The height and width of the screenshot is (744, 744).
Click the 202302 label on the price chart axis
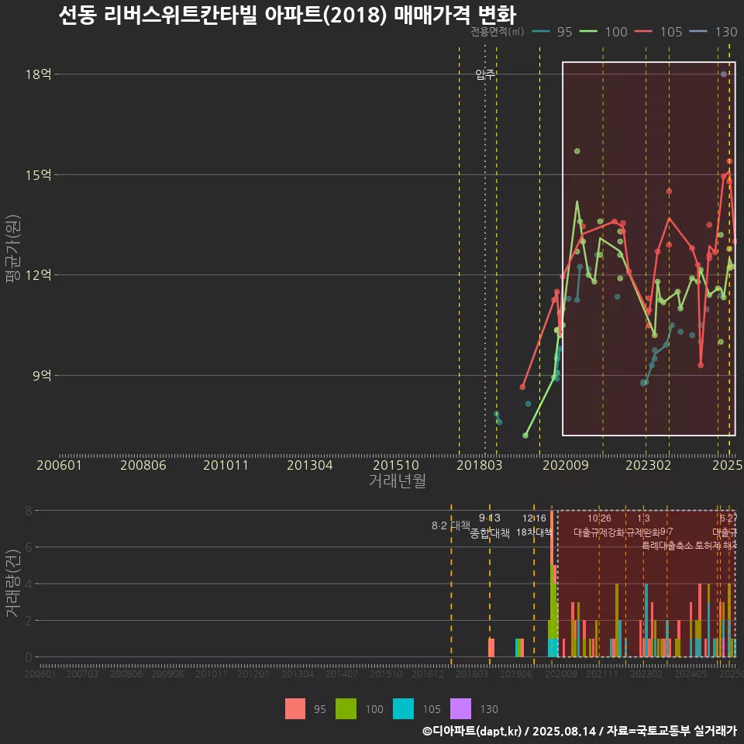pos(648,465)
